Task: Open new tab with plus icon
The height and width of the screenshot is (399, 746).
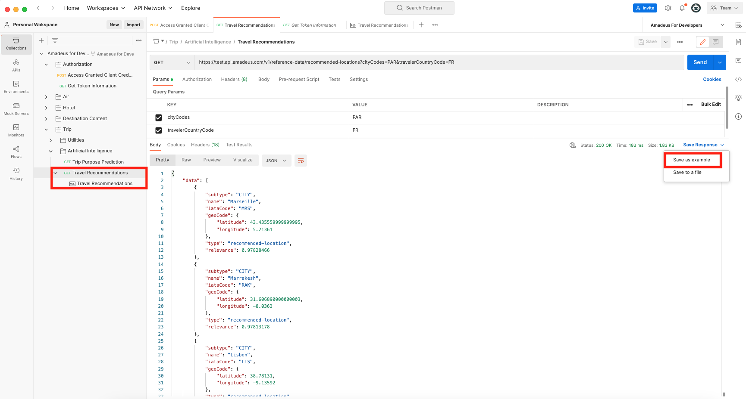Action: coord(421,25)
